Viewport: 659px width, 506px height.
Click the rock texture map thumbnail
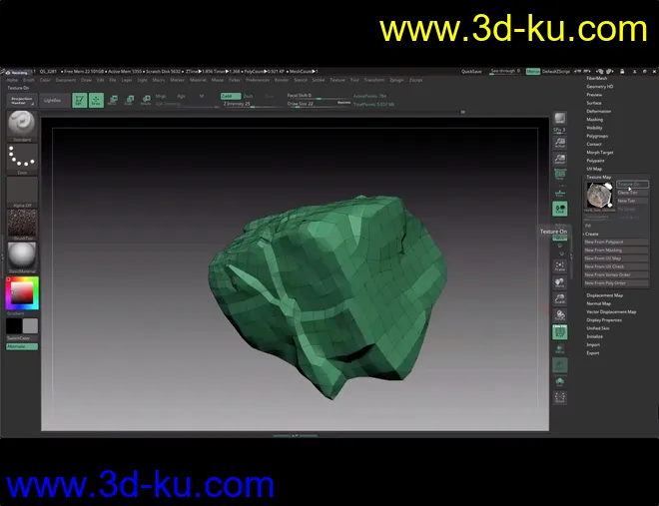pos(599,196)
